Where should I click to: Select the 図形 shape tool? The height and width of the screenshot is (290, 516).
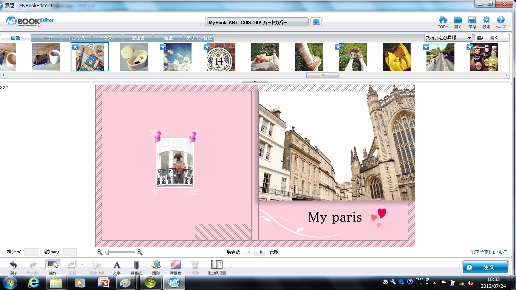(156, 265)
